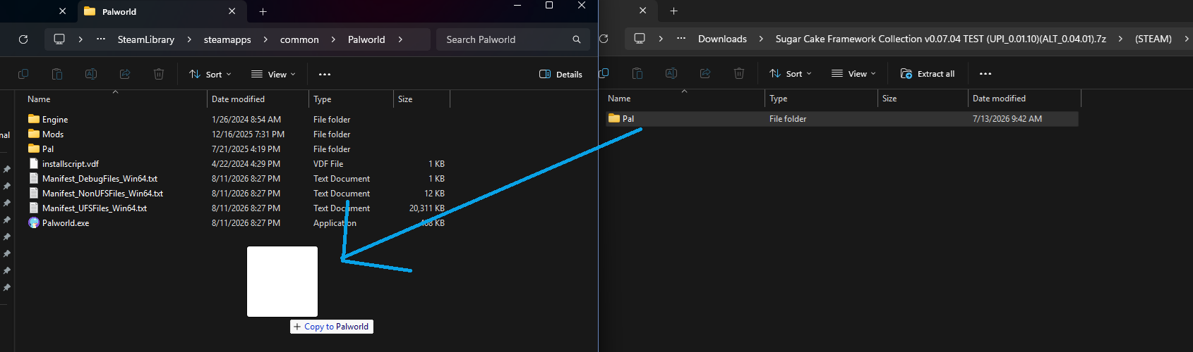This screenshot has height=352, width=1193.
Task: Click the Copy icon in Palworld window toolbar
Action: [23, 74]
